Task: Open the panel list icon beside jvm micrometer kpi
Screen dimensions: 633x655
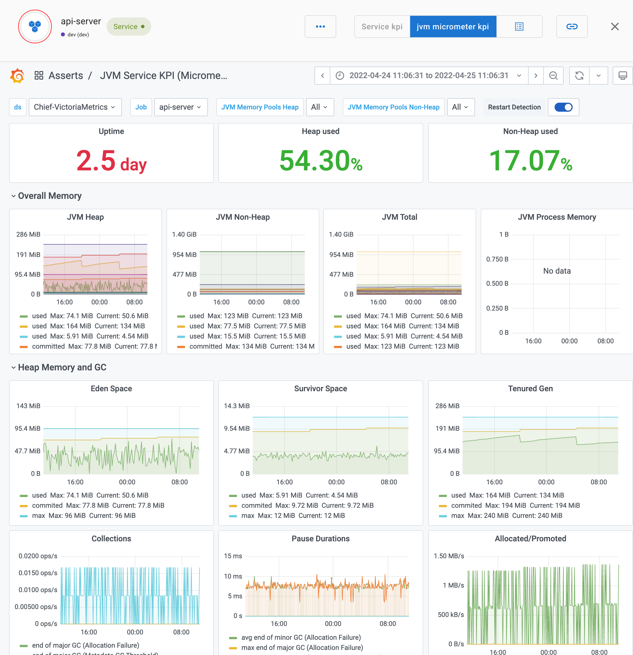Action: coord(519,27)
